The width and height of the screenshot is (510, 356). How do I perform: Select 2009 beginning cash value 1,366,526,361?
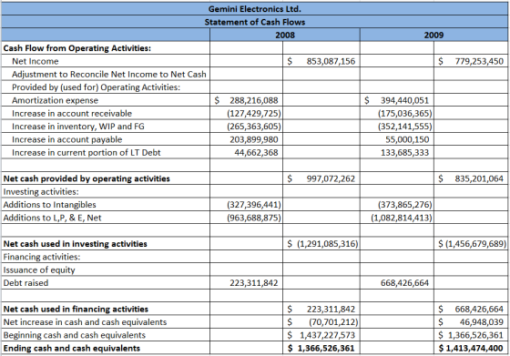[475, 335]
